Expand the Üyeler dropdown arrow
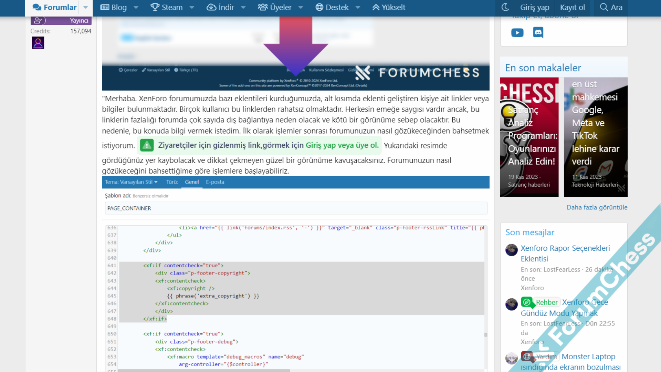This screenshot has width=661, height=372. (301, 7)
